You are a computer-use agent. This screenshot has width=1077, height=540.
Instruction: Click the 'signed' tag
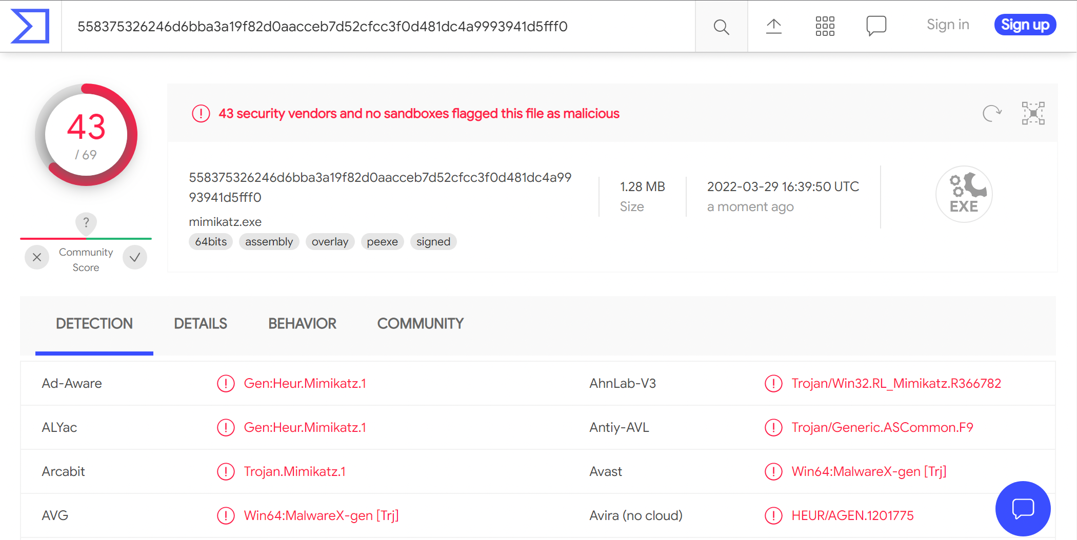pyautogui.click(x=433, y=242)
